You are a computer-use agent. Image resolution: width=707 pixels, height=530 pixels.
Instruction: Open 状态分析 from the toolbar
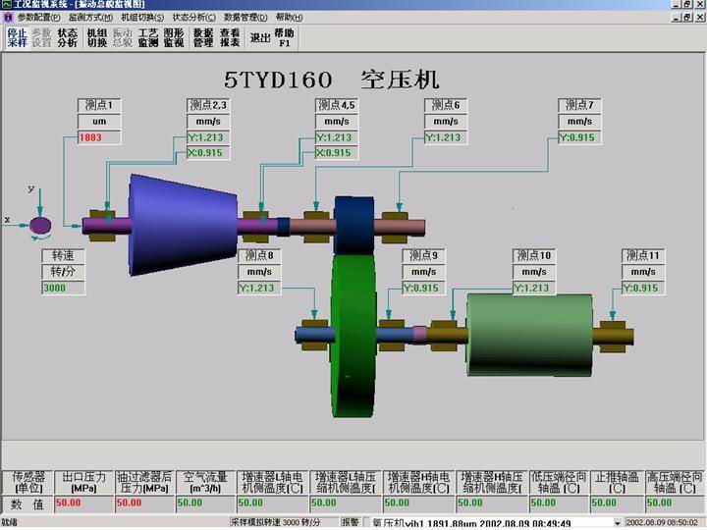point(67,37)
